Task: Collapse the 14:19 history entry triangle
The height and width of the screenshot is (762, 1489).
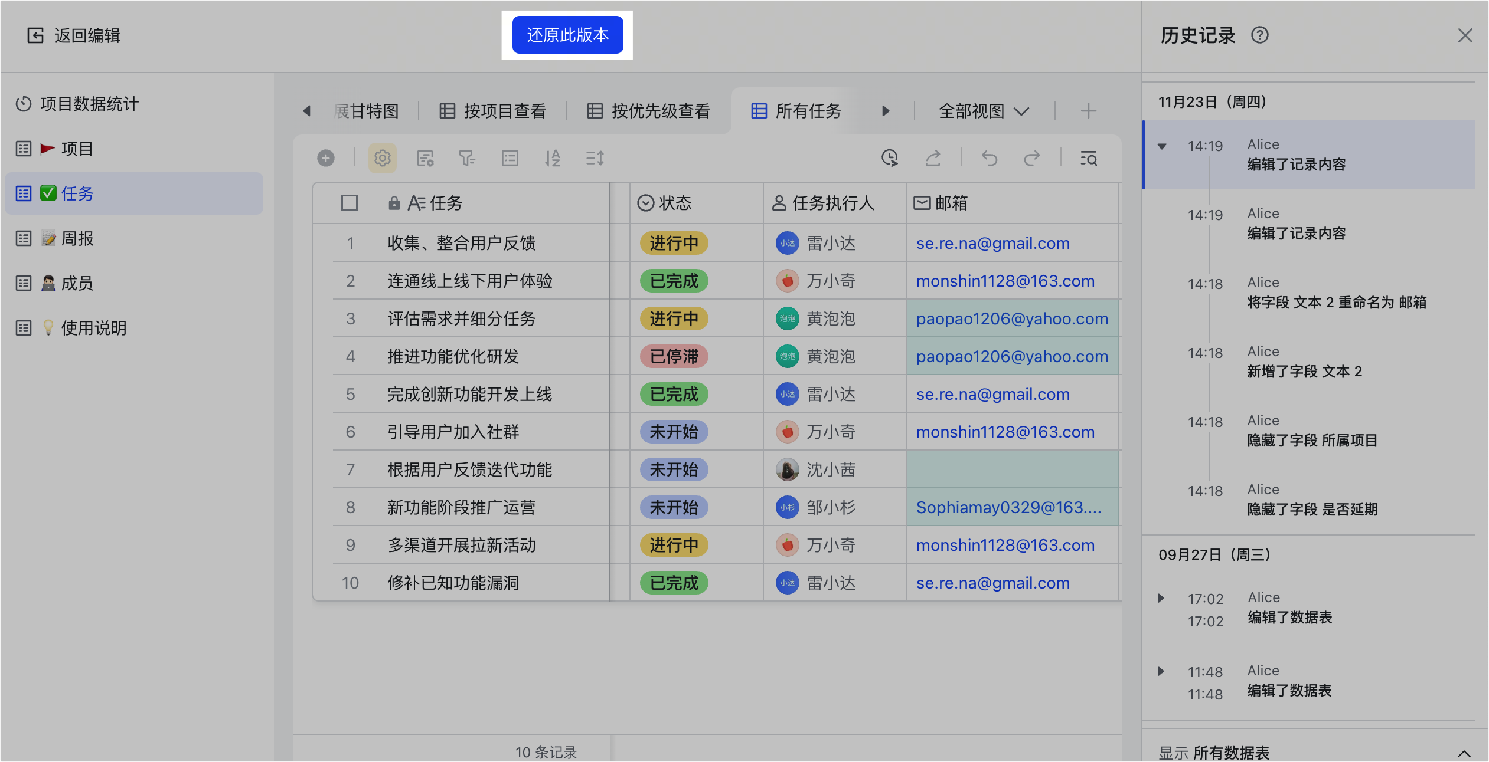Action: click(1162, 146)
